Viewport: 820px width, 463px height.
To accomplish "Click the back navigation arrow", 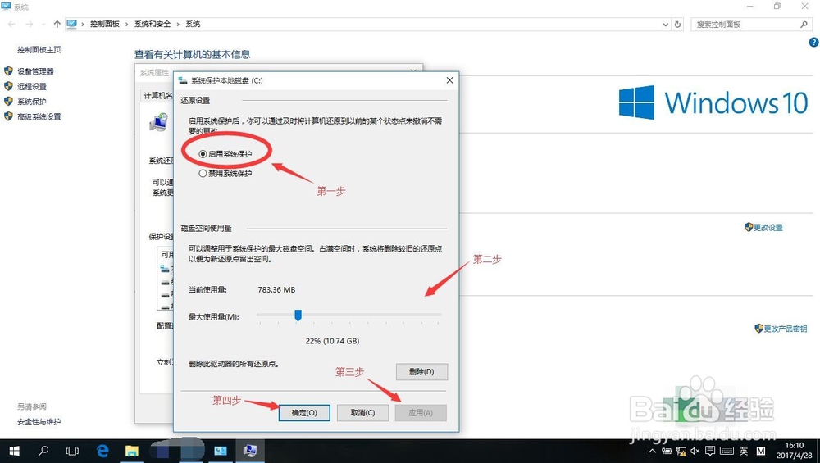I will pos(11,24).
